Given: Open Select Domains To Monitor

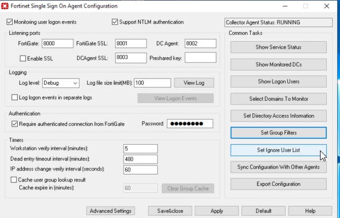Looking at the screenshot, I should 278,99.
